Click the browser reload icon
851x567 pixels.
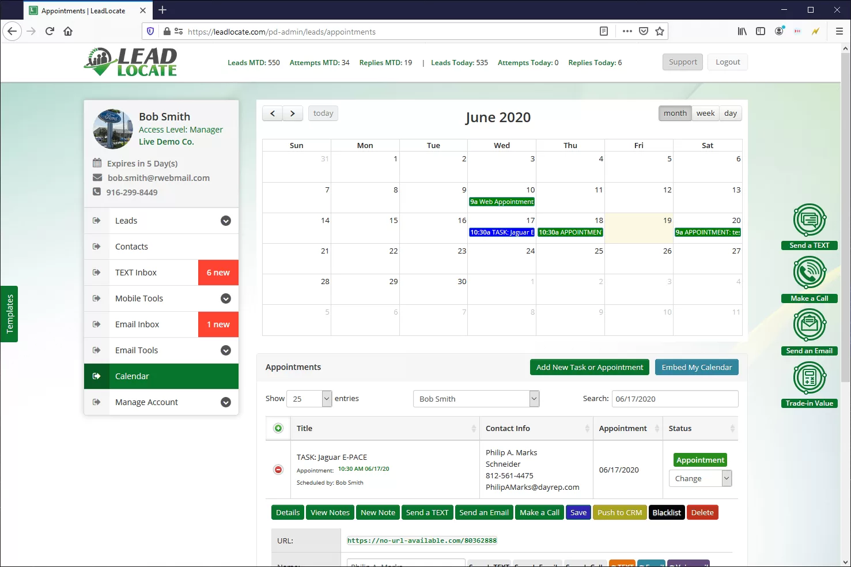pyautogui.click(x=50, y=31)
